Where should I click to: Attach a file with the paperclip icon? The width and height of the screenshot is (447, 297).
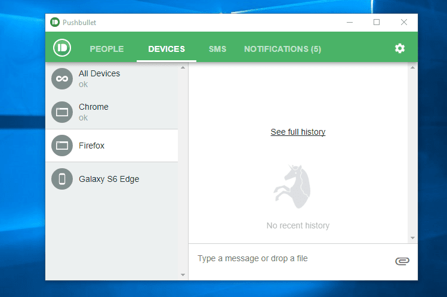[402, 261]
